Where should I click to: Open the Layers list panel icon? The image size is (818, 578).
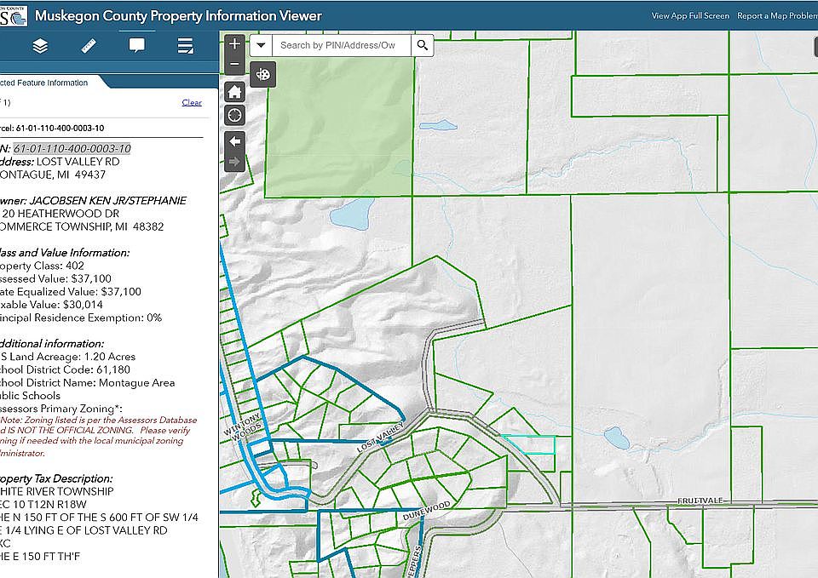(40, 46)
